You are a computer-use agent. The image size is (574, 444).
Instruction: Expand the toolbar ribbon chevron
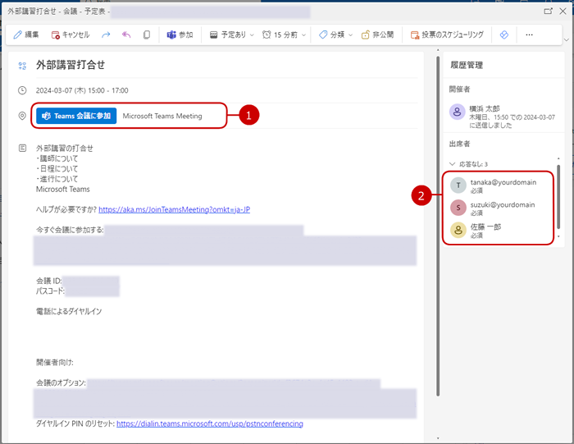click(x=567, y=40)
